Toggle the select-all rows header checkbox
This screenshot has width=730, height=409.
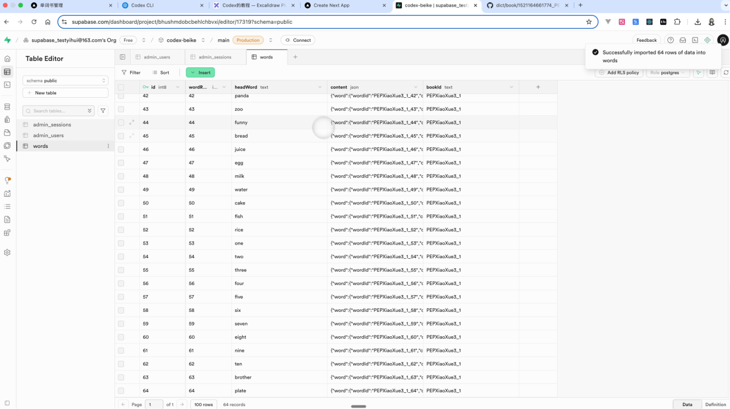coord(121,87)
